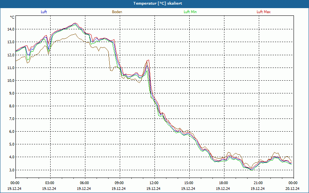Click the 14,0 value on the temperature axis
The image size is (309, 193).
click(x=11, y=29)
